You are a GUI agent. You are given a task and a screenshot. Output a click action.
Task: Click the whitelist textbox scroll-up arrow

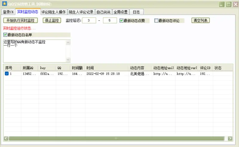click(x=68, y=43)
